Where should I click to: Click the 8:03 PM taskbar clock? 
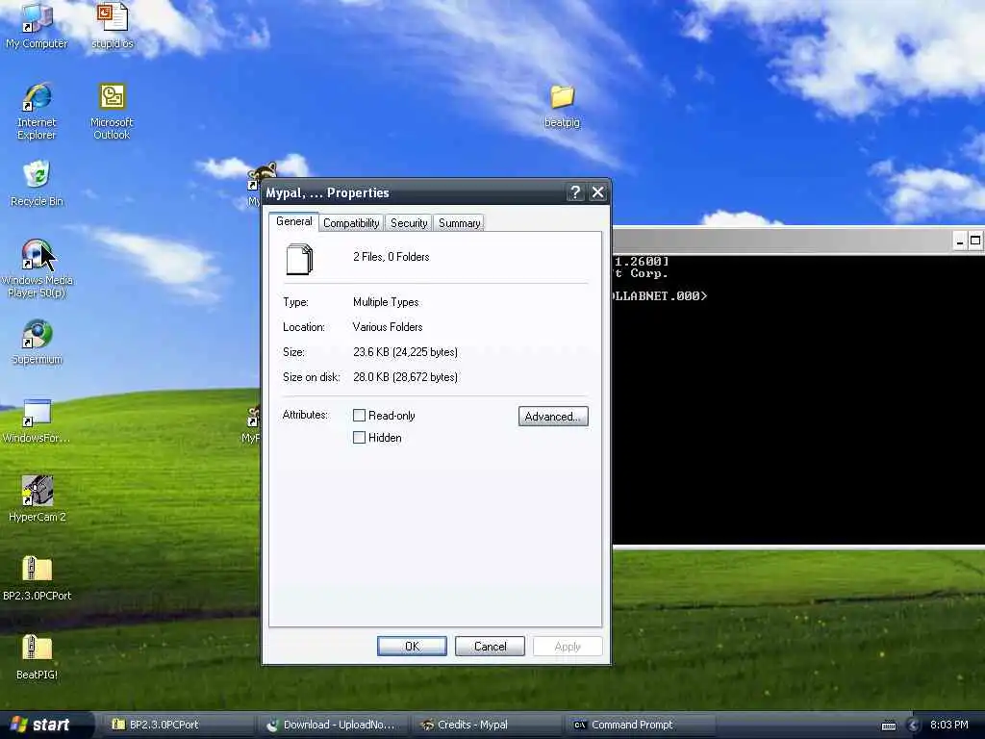click(x=948, y=726)
